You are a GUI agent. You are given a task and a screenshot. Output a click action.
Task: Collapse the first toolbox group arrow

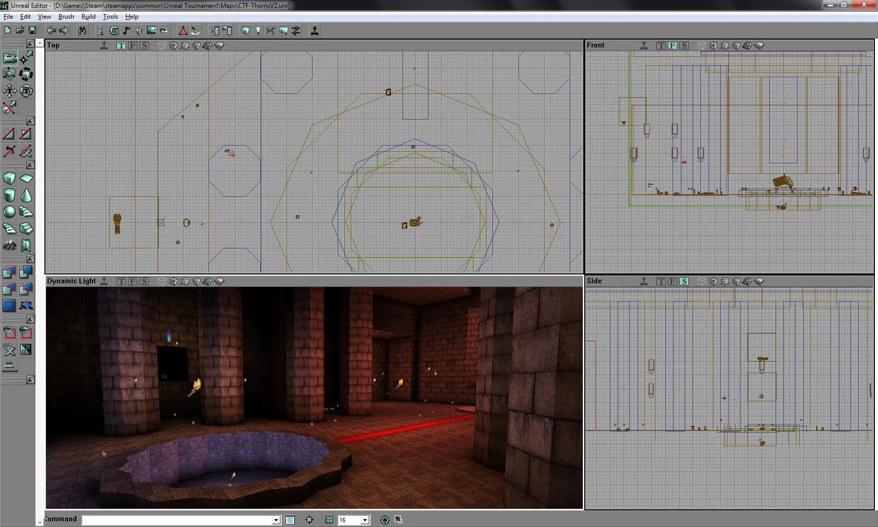click(30, 44)
